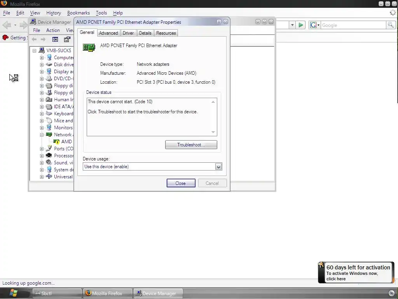Switch to Device Manager taskbar button
Viewport: 398px width, 299px height.
point(158,293)
